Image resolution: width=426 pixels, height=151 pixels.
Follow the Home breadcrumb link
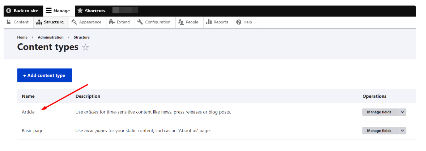22,37
